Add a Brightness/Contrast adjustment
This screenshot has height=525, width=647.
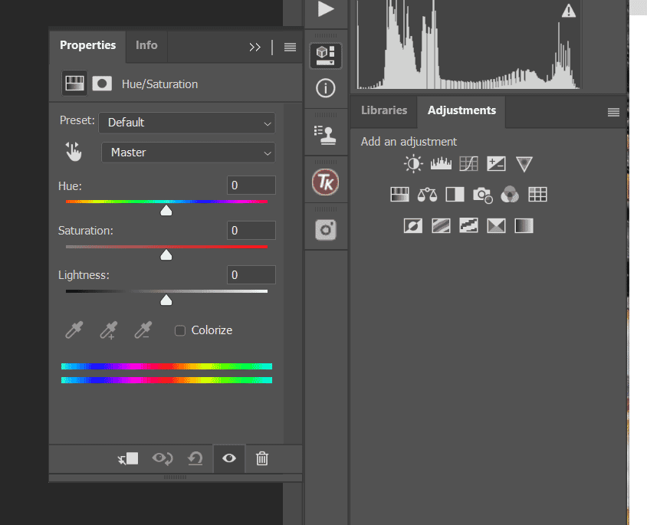[x=412, y=163]
